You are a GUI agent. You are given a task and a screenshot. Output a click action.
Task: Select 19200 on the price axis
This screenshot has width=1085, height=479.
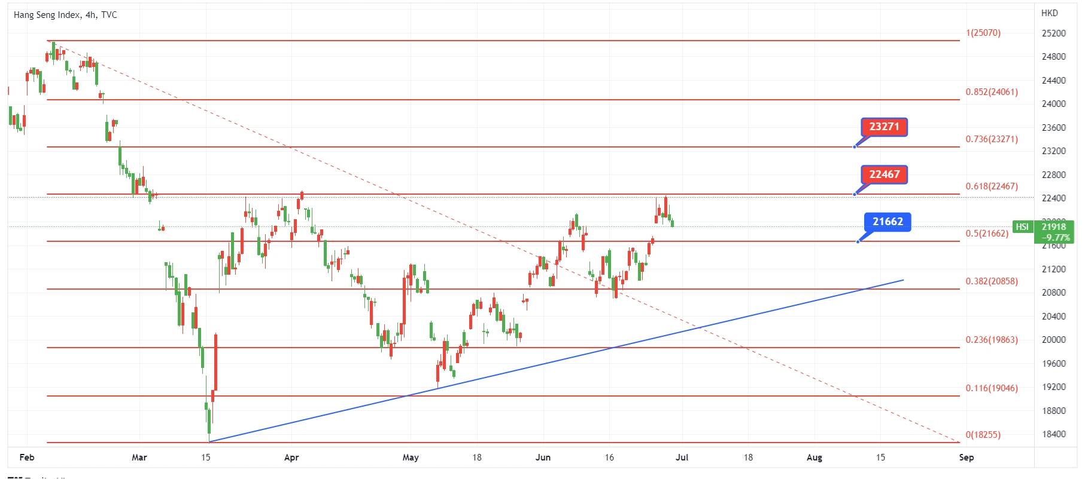[x=1053, y=387]
